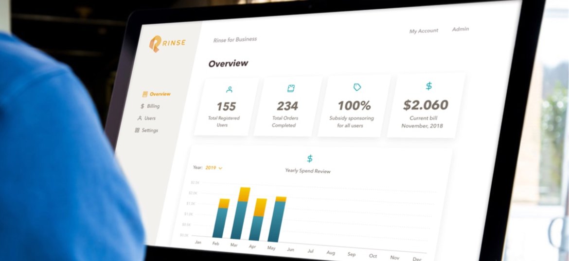Click the orders icon on Total Orders card
The height and width of the screenshot is (261, 569).
(x=291, y=88)
